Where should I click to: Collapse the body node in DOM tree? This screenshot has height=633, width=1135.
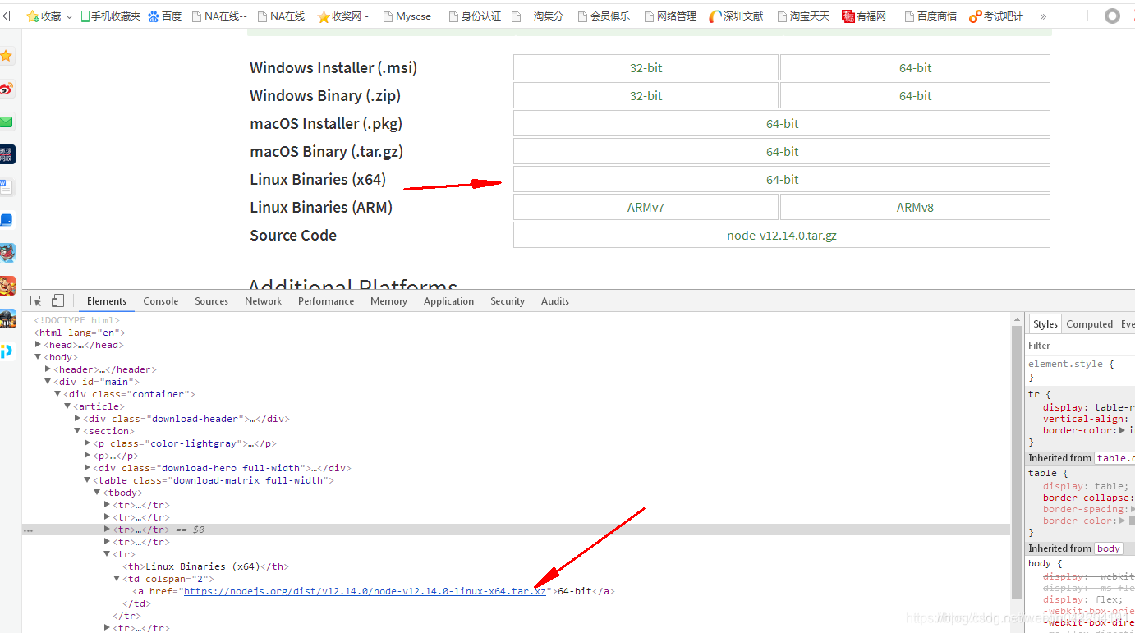coord(39,357)
